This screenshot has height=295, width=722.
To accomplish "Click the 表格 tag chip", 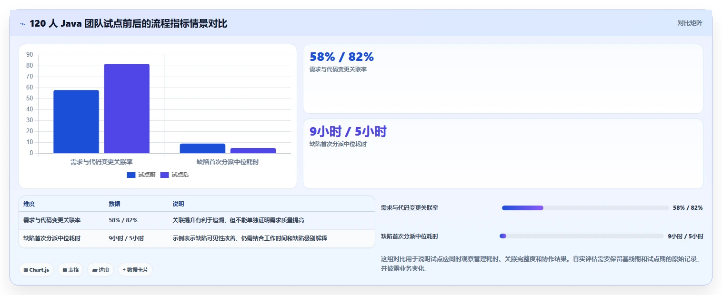I will click(70, 270).
